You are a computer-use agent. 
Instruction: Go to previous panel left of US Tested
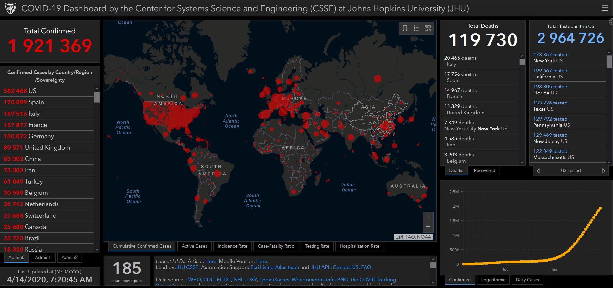pyautogui.click(x=538, y=171)
